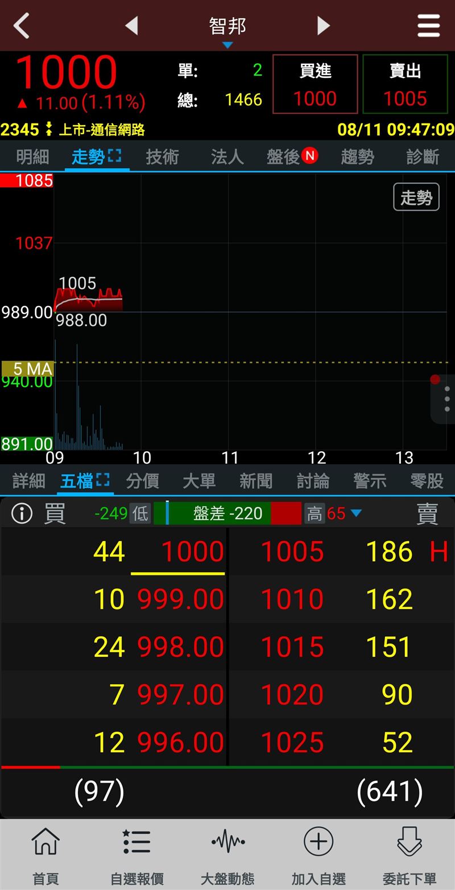Tap the current price 1000 headline
Image resolution: width=455 pixels, height=890 pixels.
[66, 72]
